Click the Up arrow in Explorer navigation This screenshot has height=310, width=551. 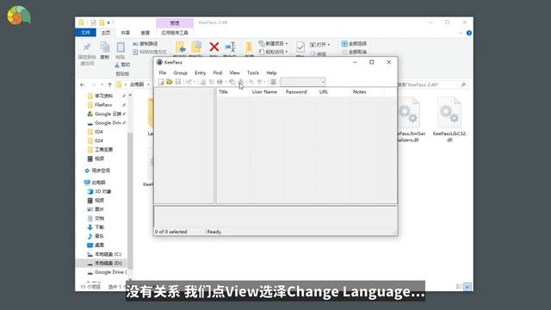pos(109,84)
